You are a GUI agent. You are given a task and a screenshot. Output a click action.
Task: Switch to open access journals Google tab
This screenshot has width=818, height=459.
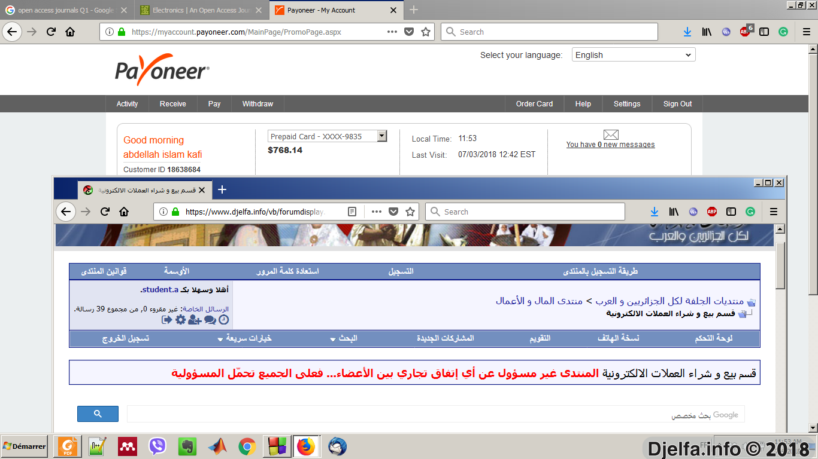tap(66, 10)
